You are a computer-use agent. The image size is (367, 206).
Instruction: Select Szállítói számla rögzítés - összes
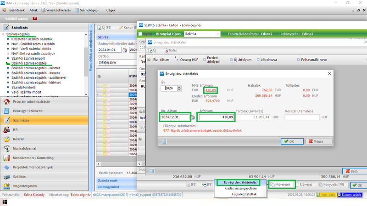36,73
